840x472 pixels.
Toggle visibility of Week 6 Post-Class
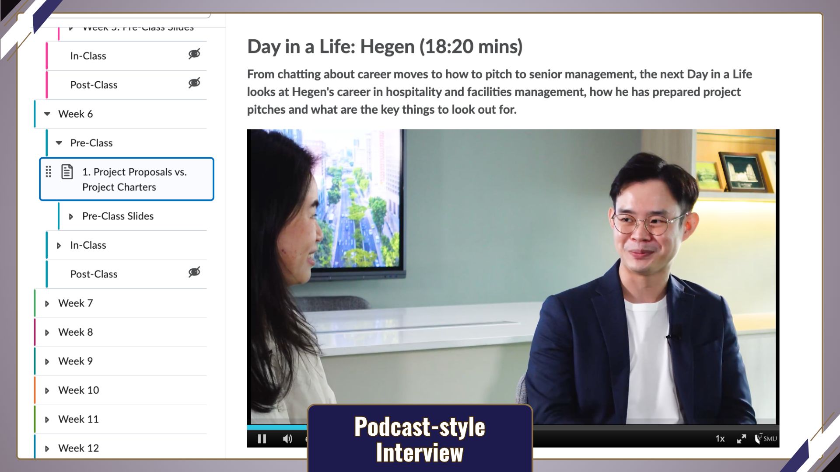pos(194,272)
